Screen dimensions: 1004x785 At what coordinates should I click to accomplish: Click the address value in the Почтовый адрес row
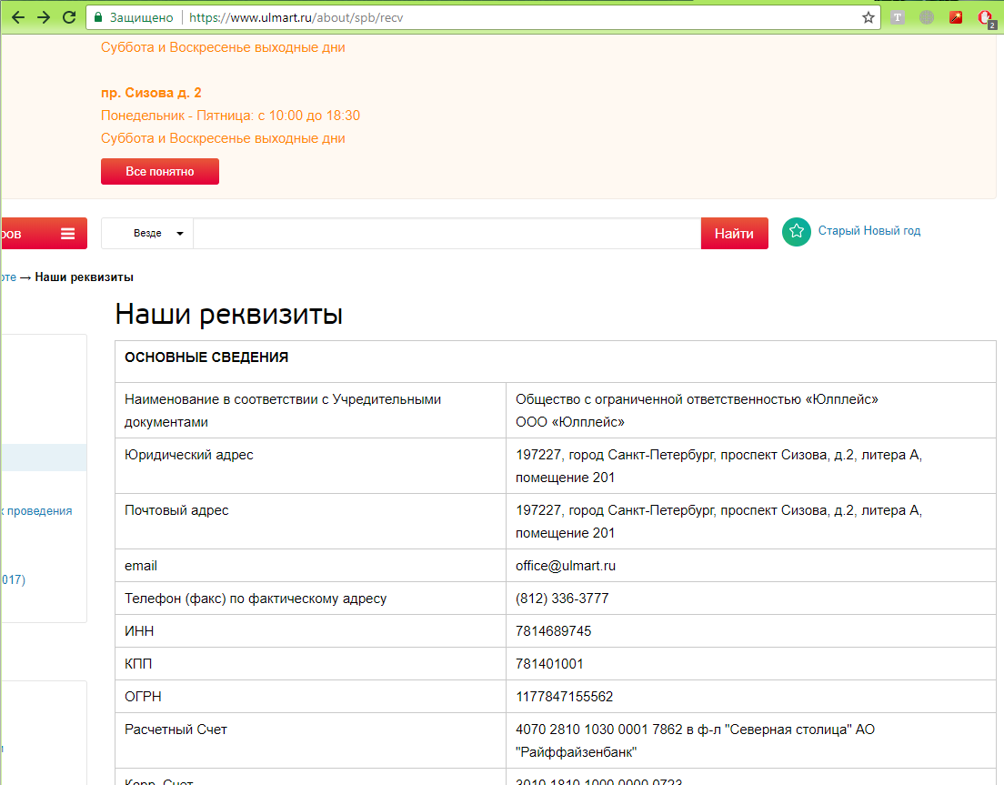(750, 521)
